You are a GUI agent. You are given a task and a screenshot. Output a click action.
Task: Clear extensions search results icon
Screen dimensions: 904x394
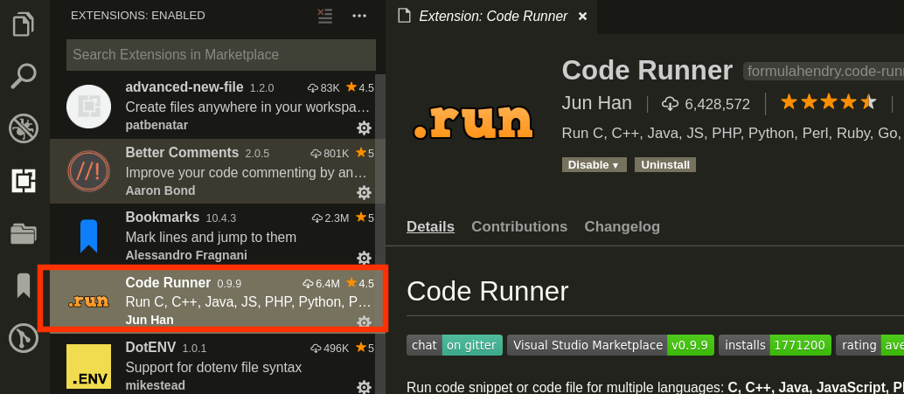325,16
